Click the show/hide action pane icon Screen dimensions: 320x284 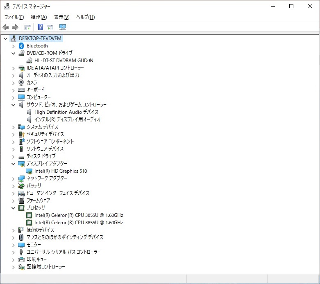(x=50, y=27)
